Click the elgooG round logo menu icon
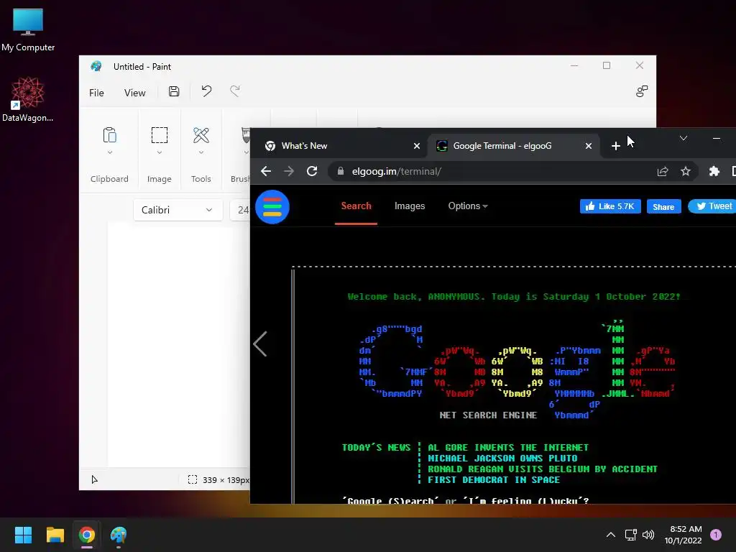 tap(272, 207)
